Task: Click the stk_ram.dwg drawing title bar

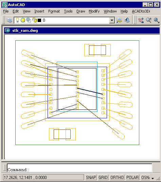Action: coord(82,31)
